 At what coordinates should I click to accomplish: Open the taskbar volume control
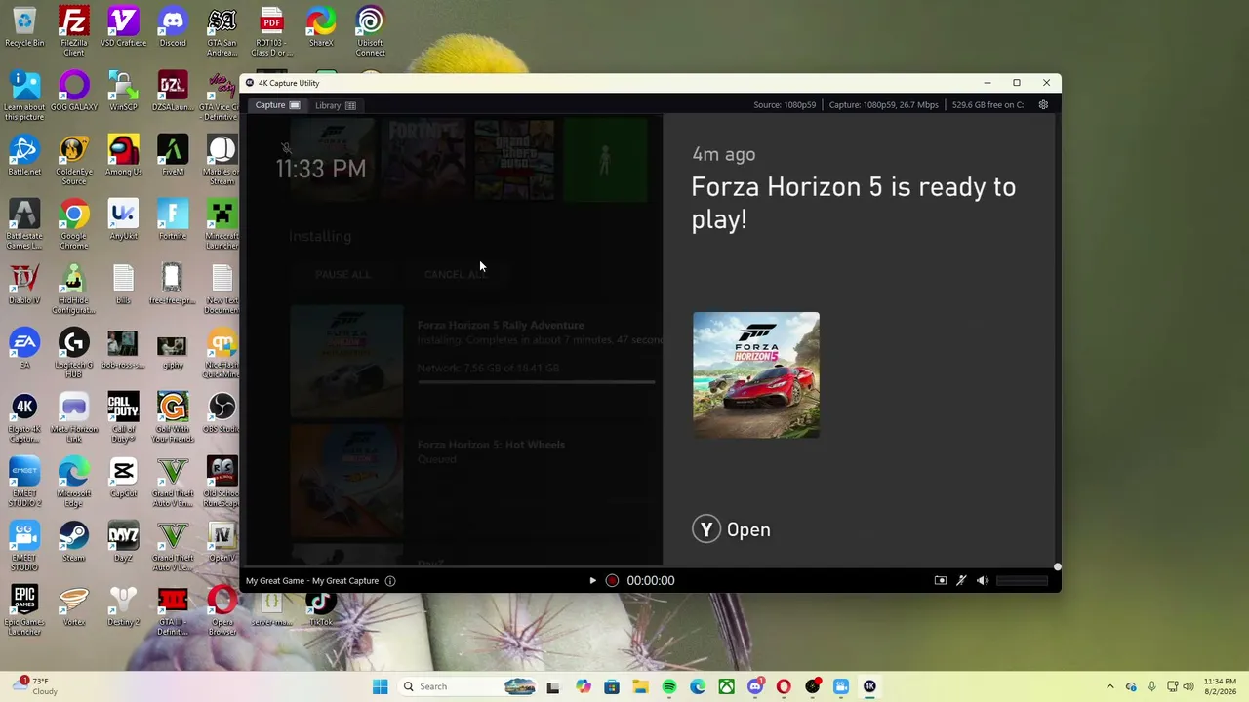tap(1189, 686)
